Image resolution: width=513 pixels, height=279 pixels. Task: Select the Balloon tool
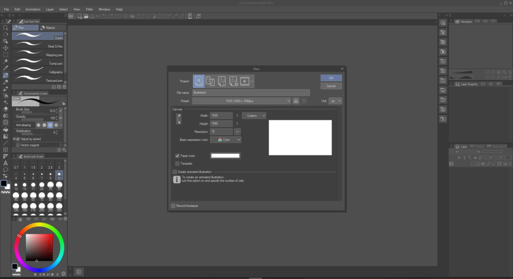[5, 170]
